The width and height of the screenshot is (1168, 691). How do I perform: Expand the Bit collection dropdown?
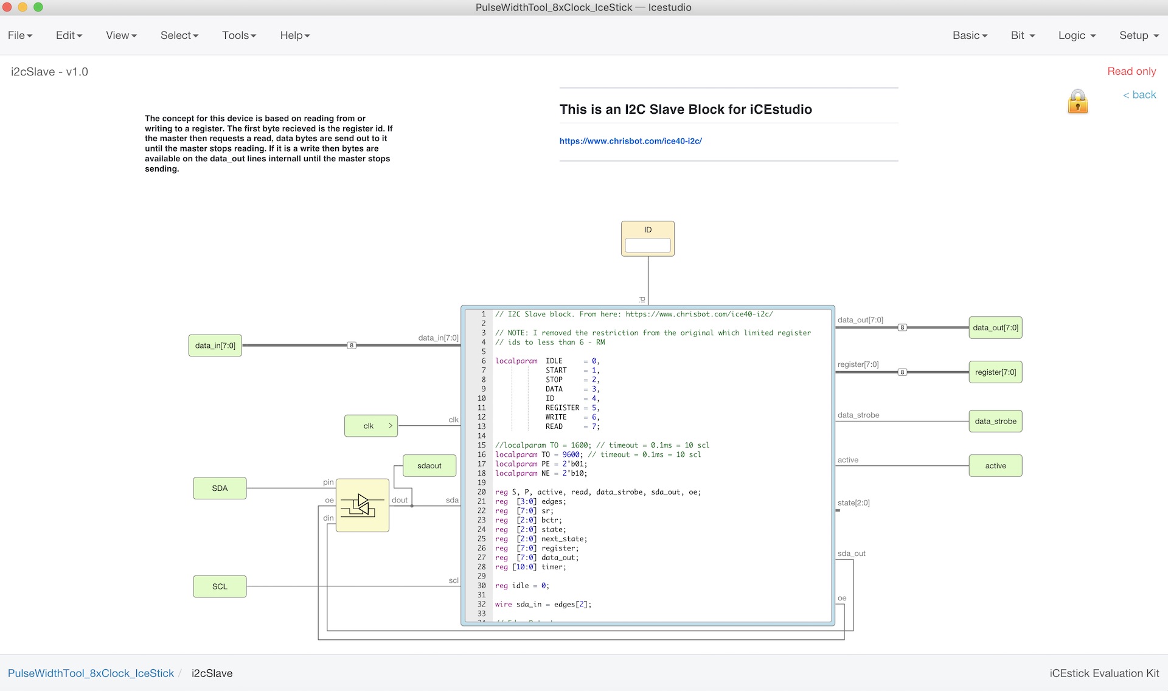point(1023,35)
